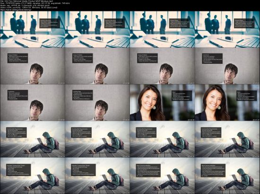Screen dimensions: 260x194
Task: Click the Size and duration info line
Action: [35, 3]
